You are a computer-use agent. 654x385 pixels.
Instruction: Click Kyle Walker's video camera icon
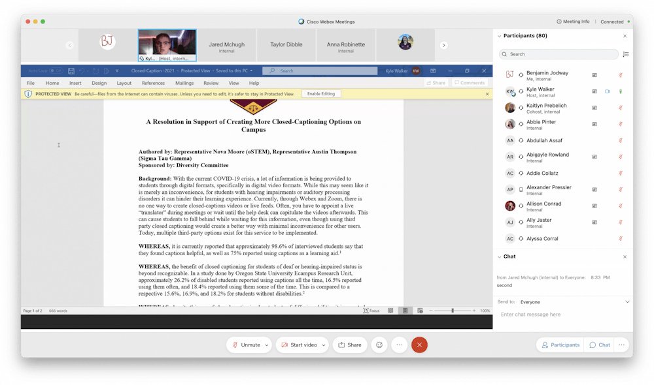607,91
